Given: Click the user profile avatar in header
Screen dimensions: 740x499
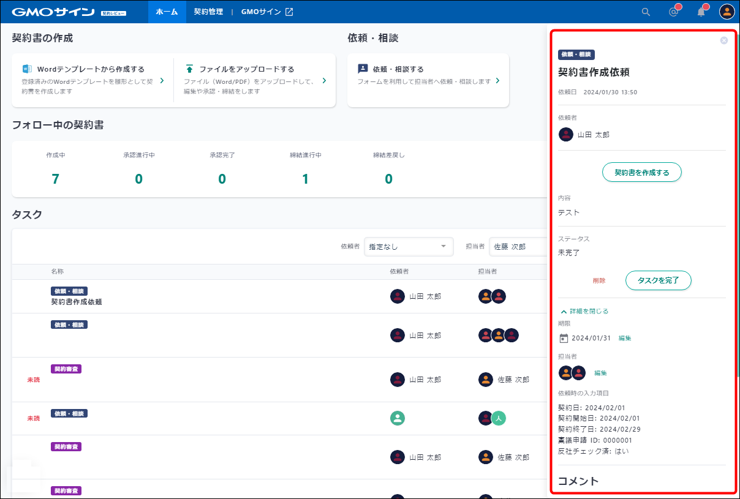Looking at the screenshot, I should pos(727,12).
